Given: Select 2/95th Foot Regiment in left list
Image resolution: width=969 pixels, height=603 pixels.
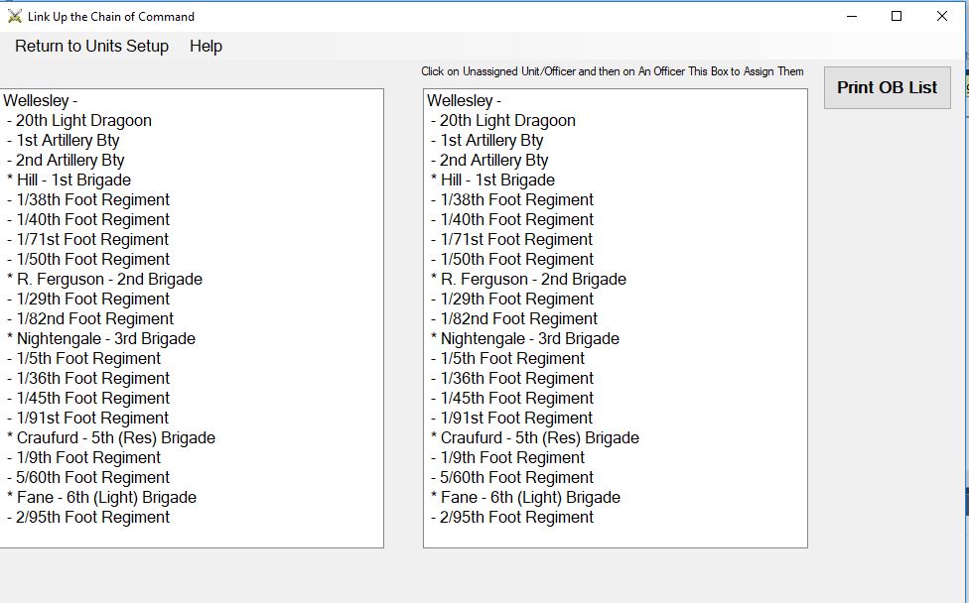Looking at the screenshot, I should tap(89, 517).
